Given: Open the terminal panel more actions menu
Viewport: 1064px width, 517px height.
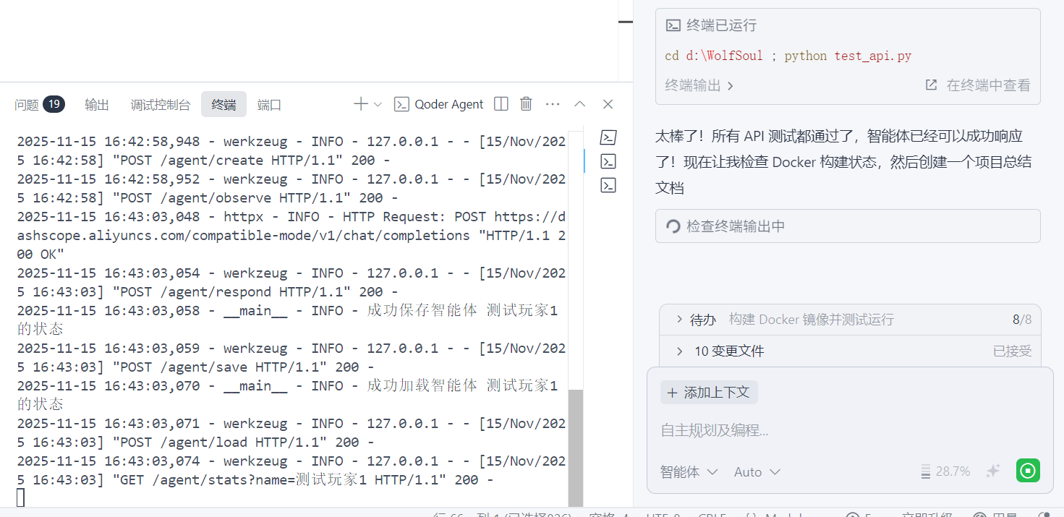Looking at the screenshot, I should pos(553,104).
